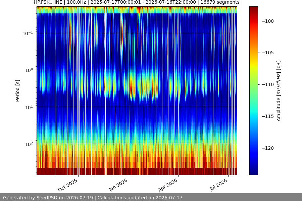302x201 pixels.
Task: Click the −110 colorbar tick label
Action: [268, 84]
